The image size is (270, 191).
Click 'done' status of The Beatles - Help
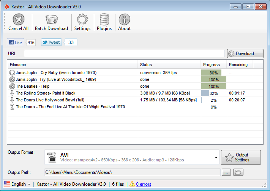pyautogui.click(x=145, y=86)
